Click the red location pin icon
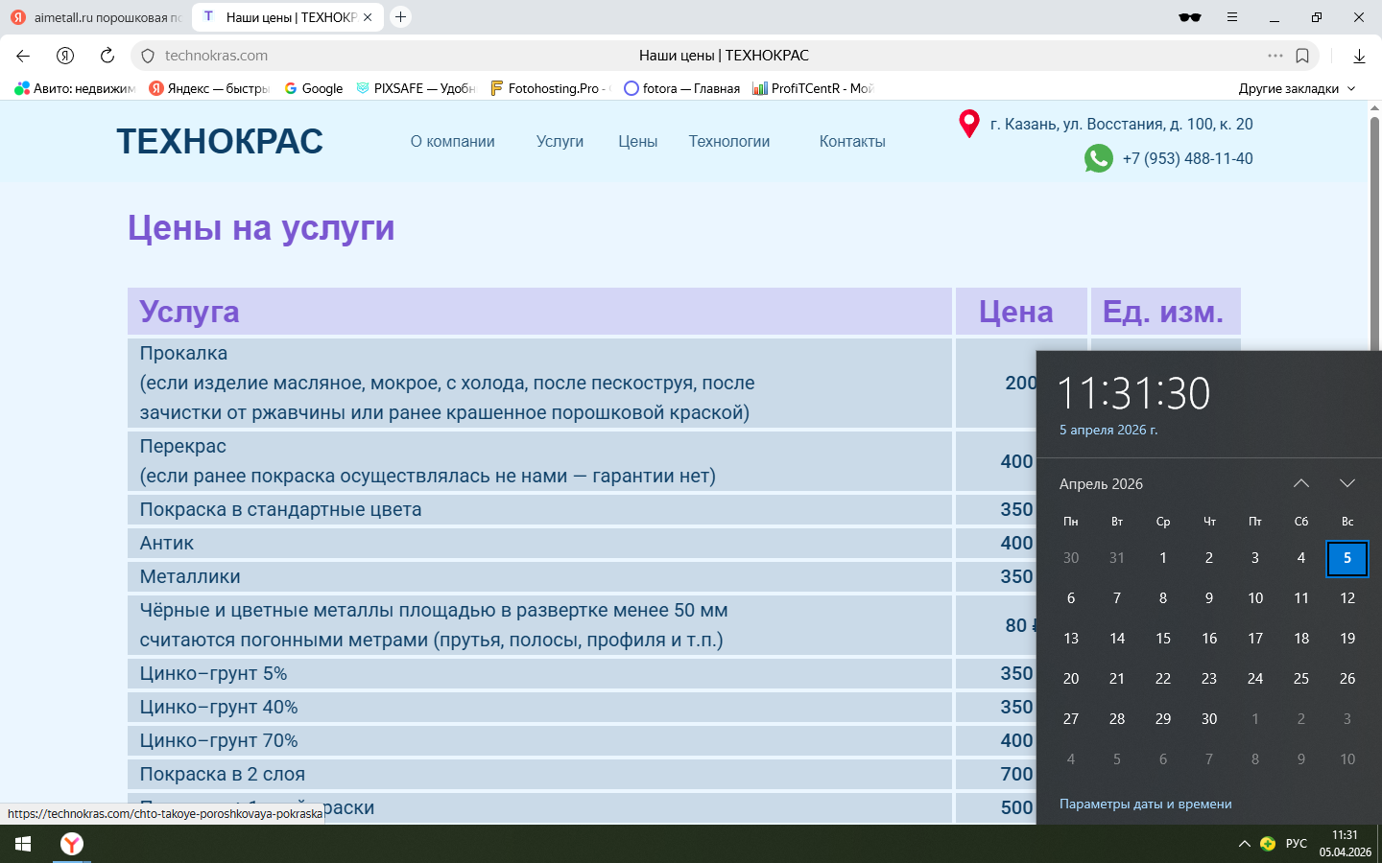Screen dimensions: 1382x863 pos(969,124)
